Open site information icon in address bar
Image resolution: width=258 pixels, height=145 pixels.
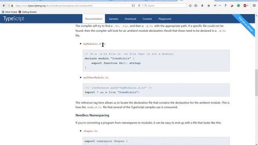(x=9, y=6)
